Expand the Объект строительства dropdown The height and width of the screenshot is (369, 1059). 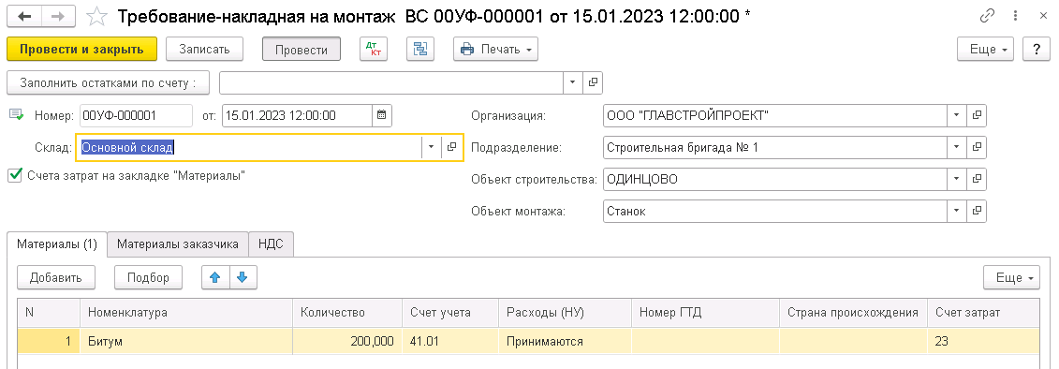pos(956,179)
